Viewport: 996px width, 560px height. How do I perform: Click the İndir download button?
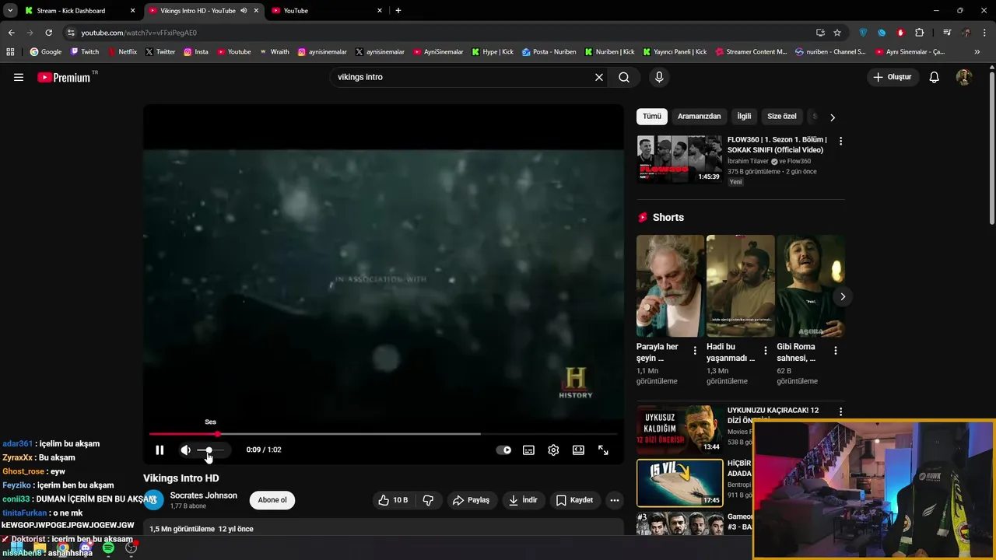pos(523,500)
